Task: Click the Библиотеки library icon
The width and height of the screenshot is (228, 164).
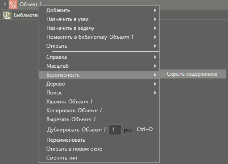Action: [7, 15]
